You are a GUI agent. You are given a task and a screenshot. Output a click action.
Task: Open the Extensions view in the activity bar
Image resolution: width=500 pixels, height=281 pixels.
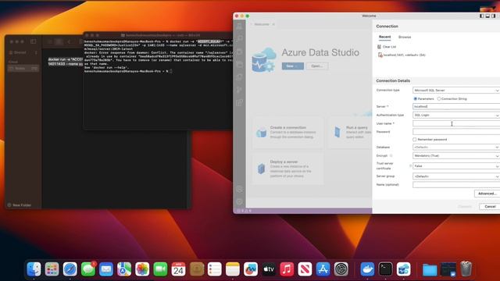pos(239,102)
